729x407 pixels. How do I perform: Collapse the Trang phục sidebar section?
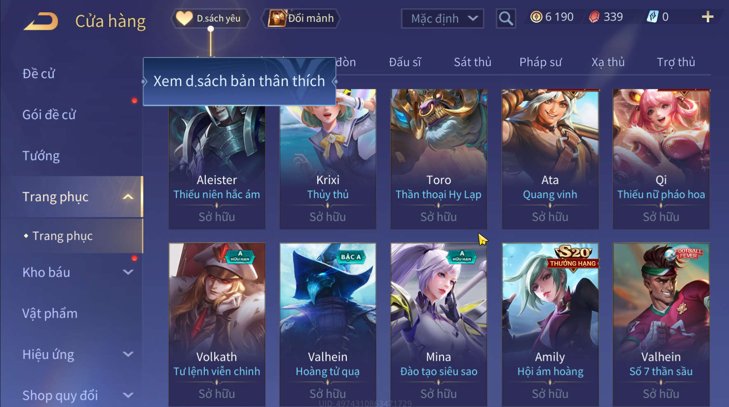[128, 197]
